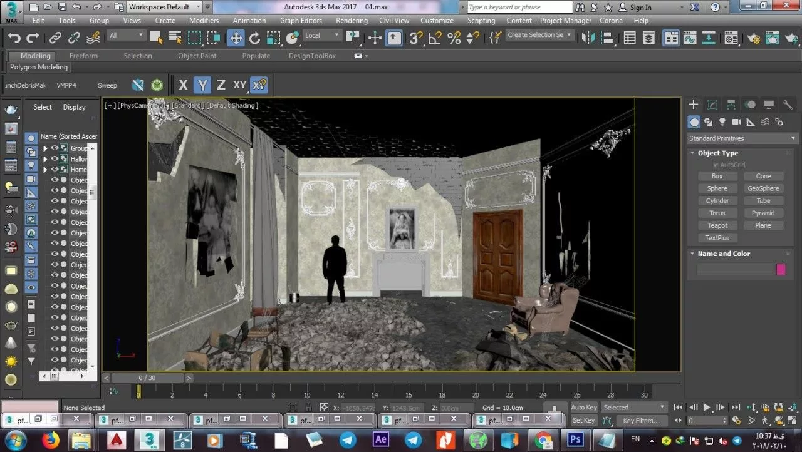Open the Rendered Frame Window icon

click(x=773, y=38)
